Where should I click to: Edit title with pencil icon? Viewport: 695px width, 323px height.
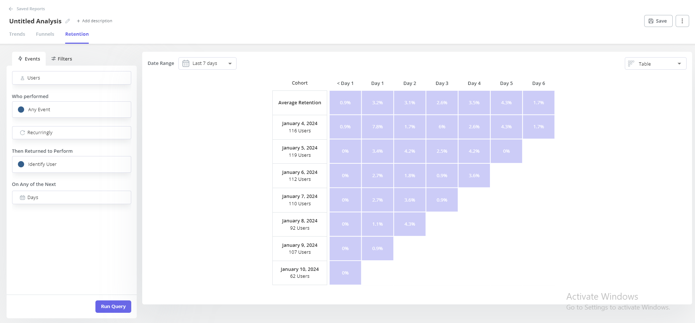point(68,21)
